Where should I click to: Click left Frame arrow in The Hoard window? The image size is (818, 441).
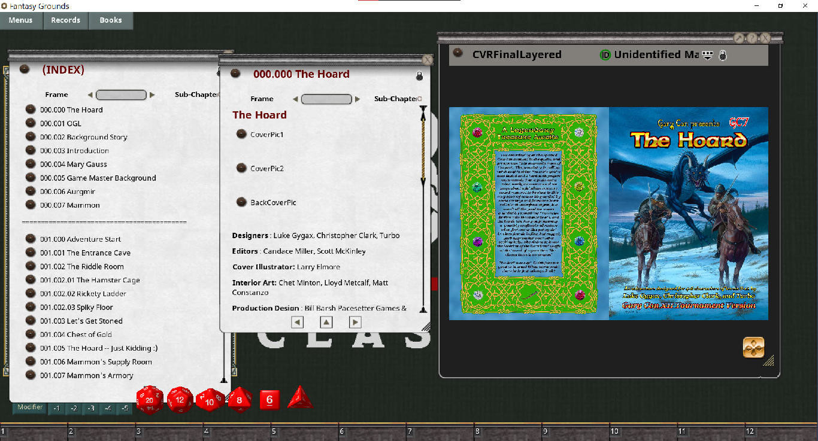click(x=296, y=99)
